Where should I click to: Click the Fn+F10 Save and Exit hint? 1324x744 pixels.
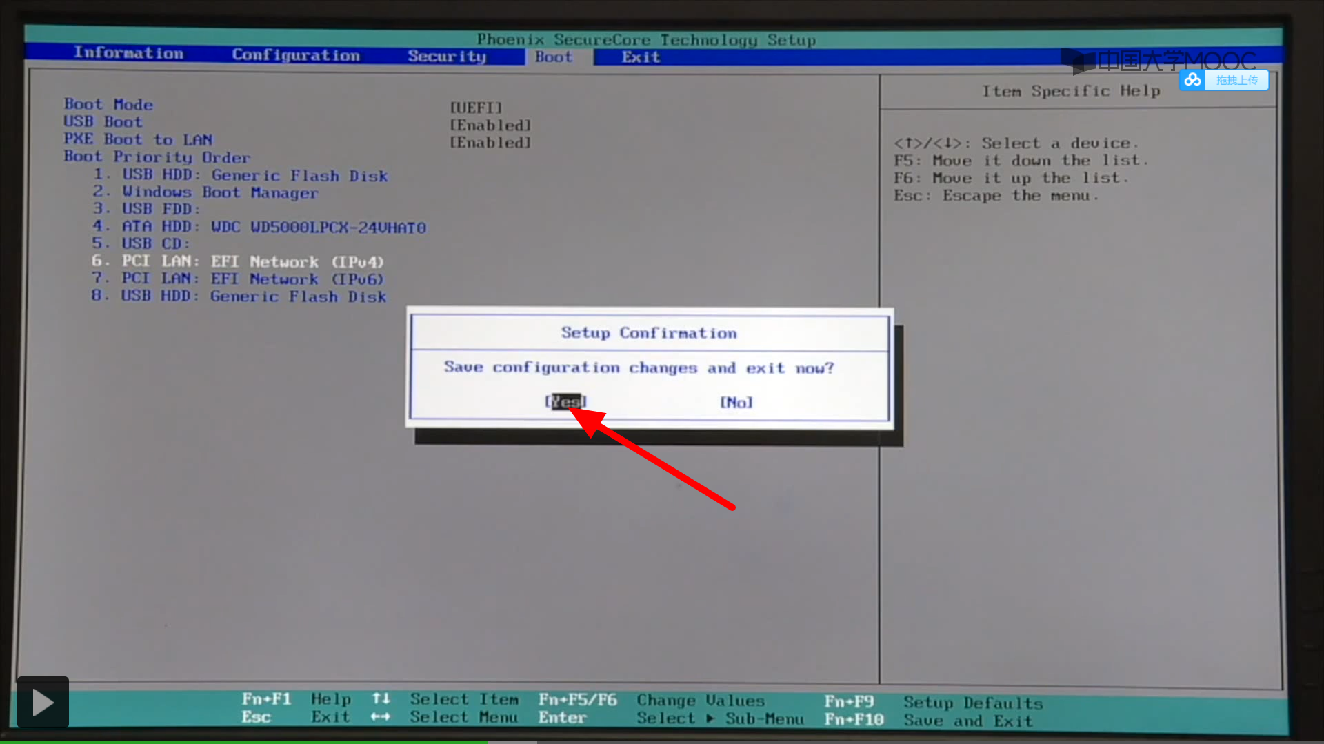(x=929, y=721)
